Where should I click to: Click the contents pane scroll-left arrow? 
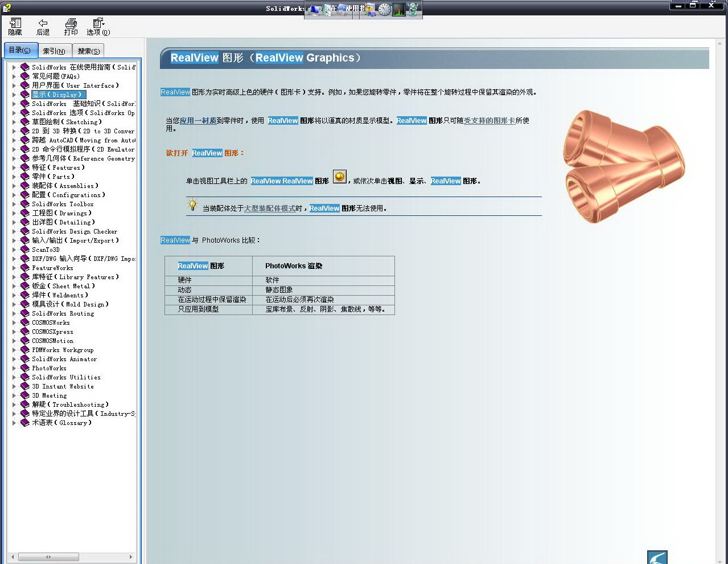[x=13, y=557]
